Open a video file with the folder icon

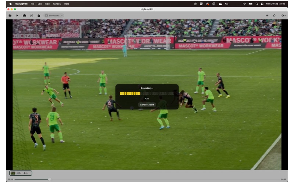[10, 15]
